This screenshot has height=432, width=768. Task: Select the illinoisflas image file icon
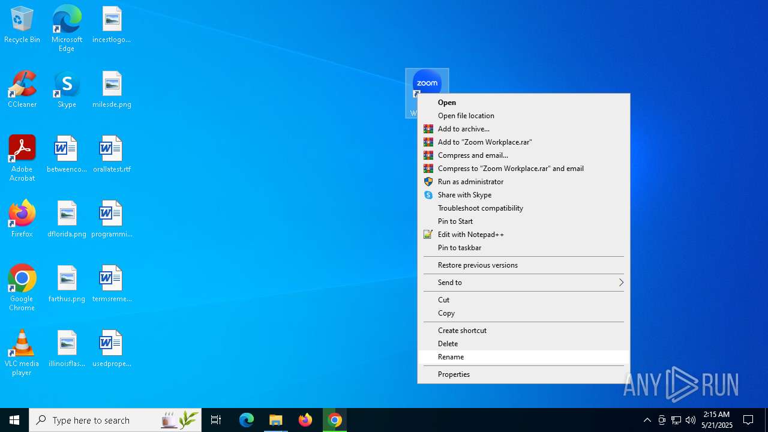click(67, 349)
